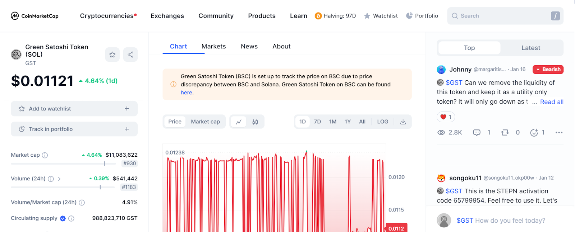The height and width of the screenshot is (232, 575).
Task: Expand Volume (24h) details chevron
Action: pyautogui.click(x=59, y=179)
